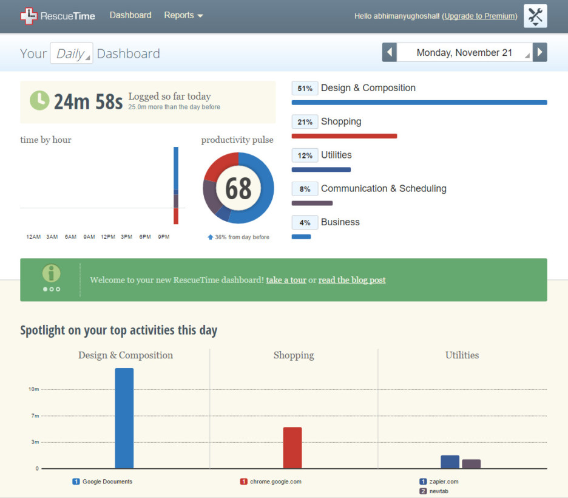The height and width of the screenshot is (498, 568).
Task: Click the take a tour link
Action: (286, 280)
